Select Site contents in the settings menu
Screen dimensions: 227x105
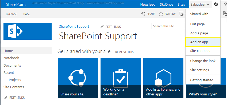click(x=203, y=51)
